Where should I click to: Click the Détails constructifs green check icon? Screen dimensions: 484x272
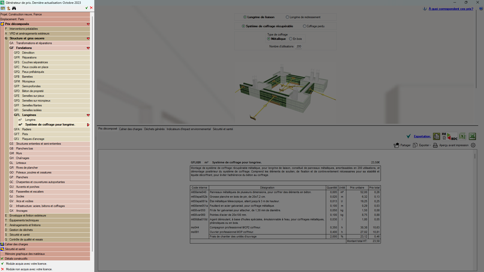click(x=2, y=259)
